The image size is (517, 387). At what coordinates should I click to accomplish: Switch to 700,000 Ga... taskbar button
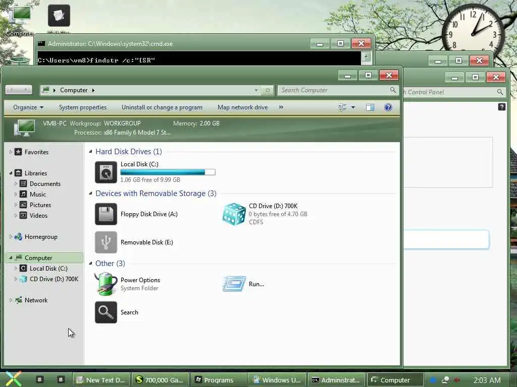pos(160,380)
